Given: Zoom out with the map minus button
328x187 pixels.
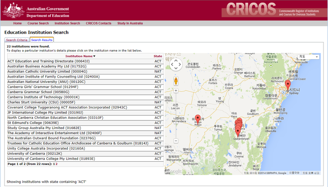Looking at the screenshot, I should [176, 141].
